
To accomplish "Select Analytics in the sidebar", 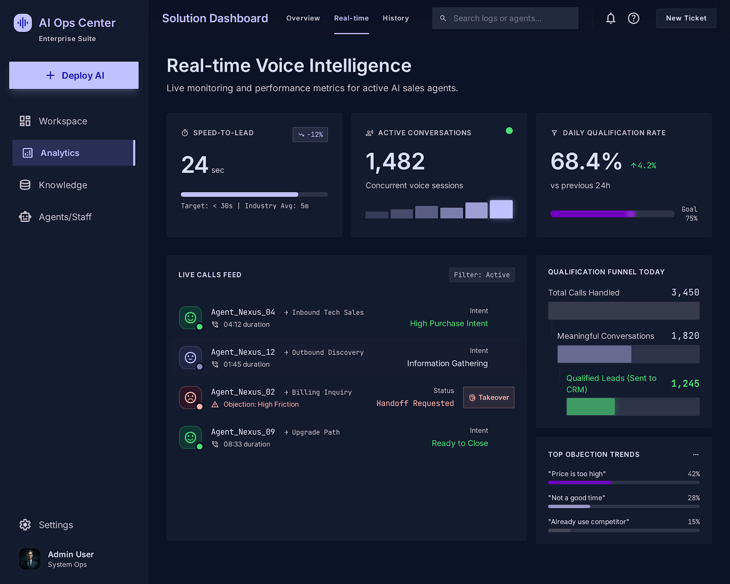I will pyautogui.click(x=74, y=153).
